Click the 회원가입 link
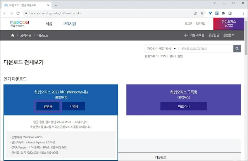The image size is (248, 161). point(200,24)
